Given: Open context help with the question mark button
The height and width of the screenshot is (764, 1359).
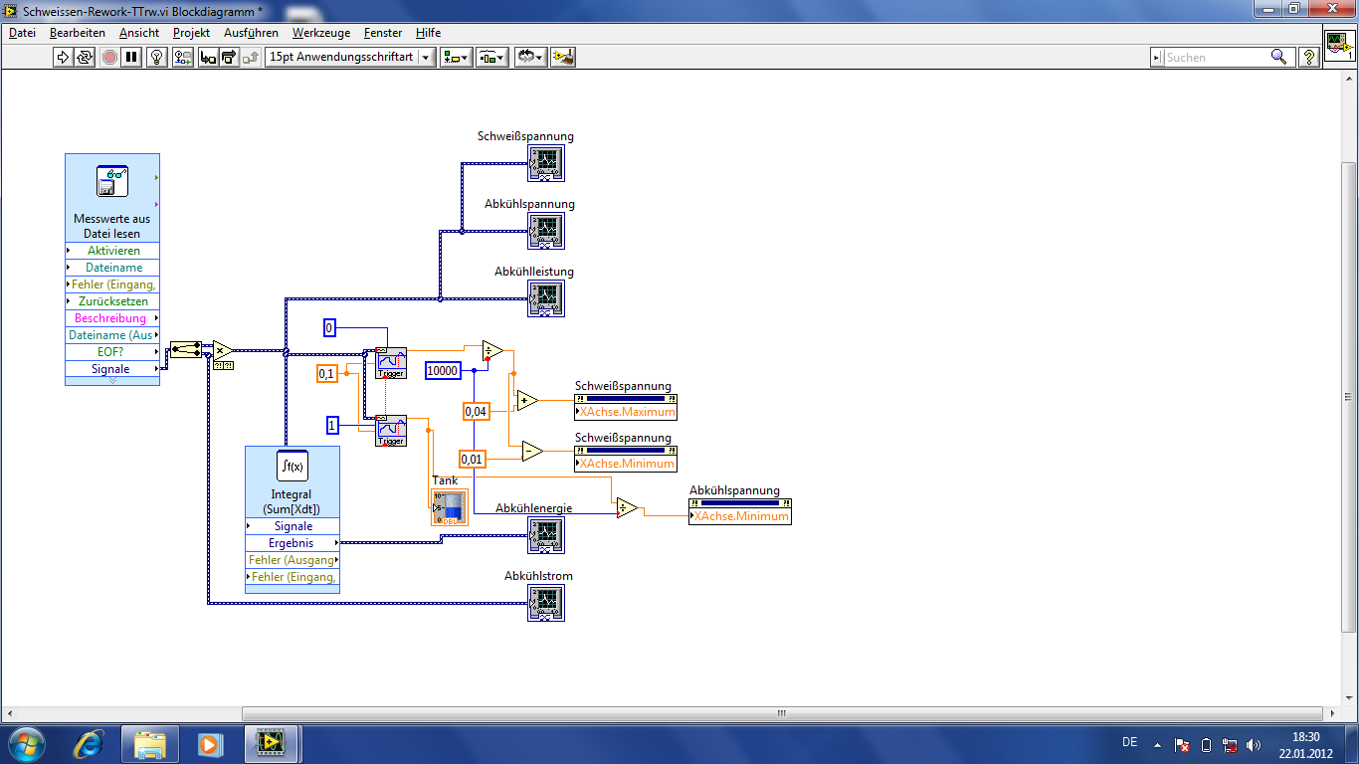Looking at the screenshot, I should (1310, 58).
